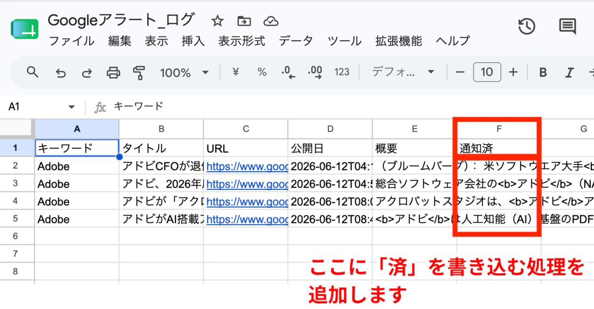Activate the paint format tool

pyautogui.click(x=139, y=72)
